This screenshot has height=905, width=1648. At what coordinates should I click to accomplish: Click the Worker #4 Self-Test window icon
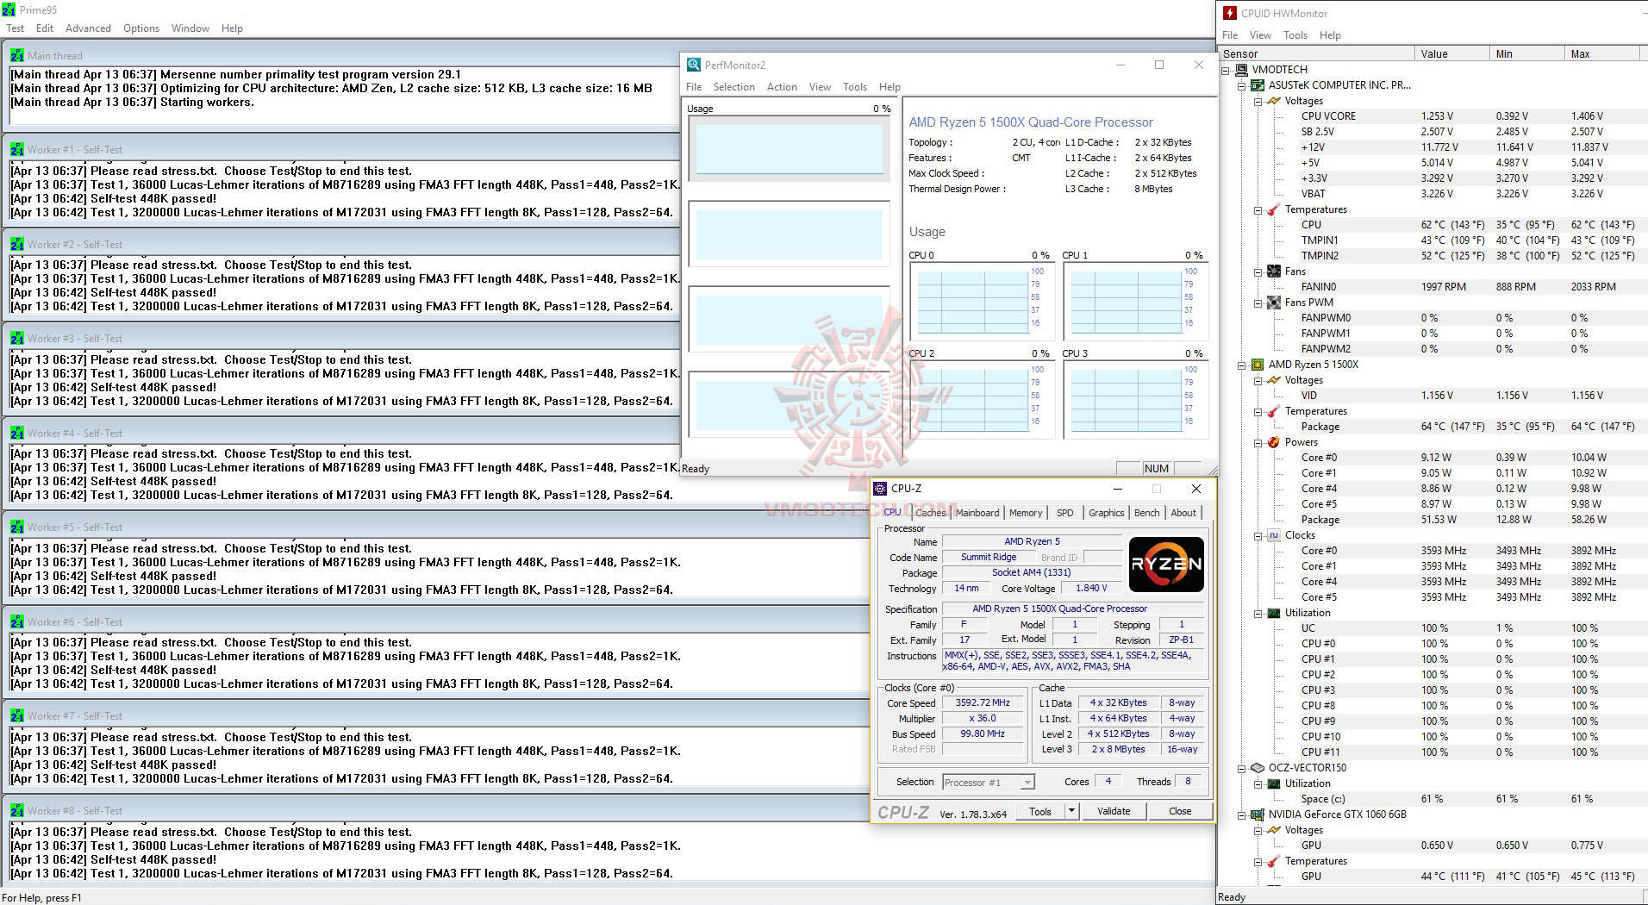pos(17,433)
